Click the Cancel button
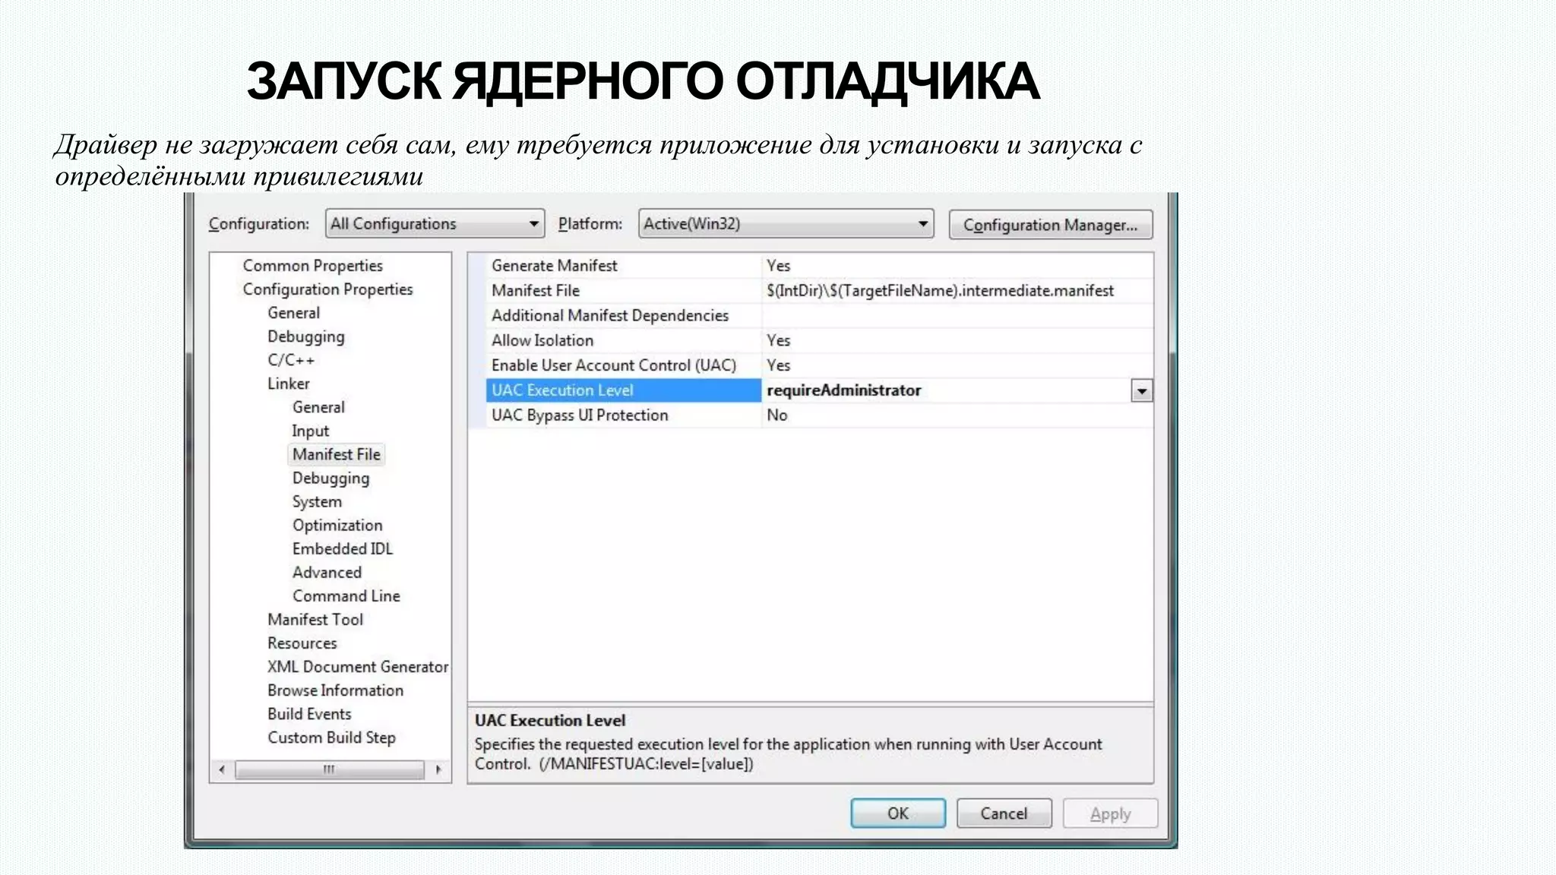The width and height of the screenshot is (1556, 875). click(1003, 813)
